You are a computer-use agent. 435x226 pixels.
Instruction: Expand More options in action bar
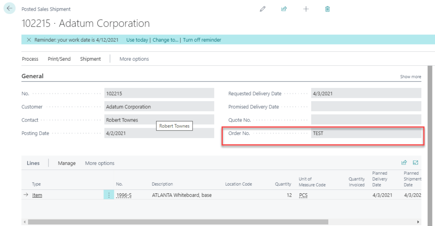point(134,59)
